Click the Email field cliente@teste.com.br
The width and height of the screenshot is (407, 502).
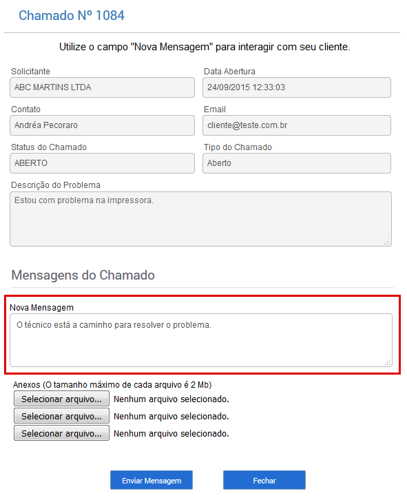click(x=297, y=125)
